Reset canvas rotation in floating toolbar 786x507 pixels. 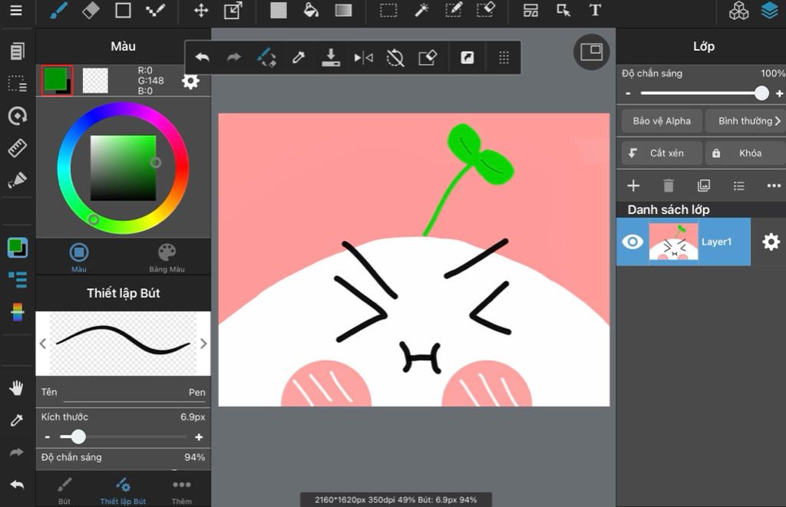(x=395, y=58)
